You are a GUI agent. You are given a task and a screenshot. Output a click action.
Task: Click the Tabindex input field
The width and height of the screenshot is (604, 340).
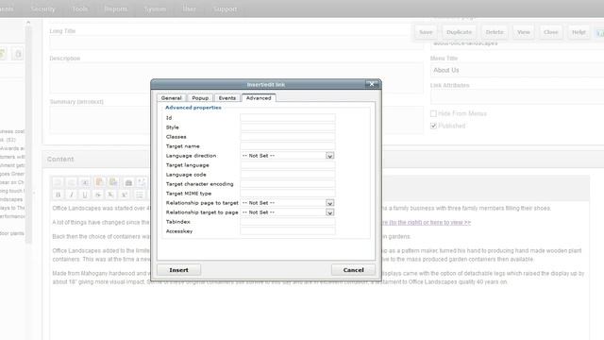288,222
